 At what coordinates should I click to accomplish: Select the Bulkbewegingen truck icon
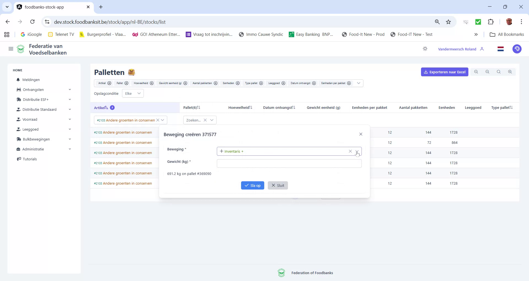18,139
